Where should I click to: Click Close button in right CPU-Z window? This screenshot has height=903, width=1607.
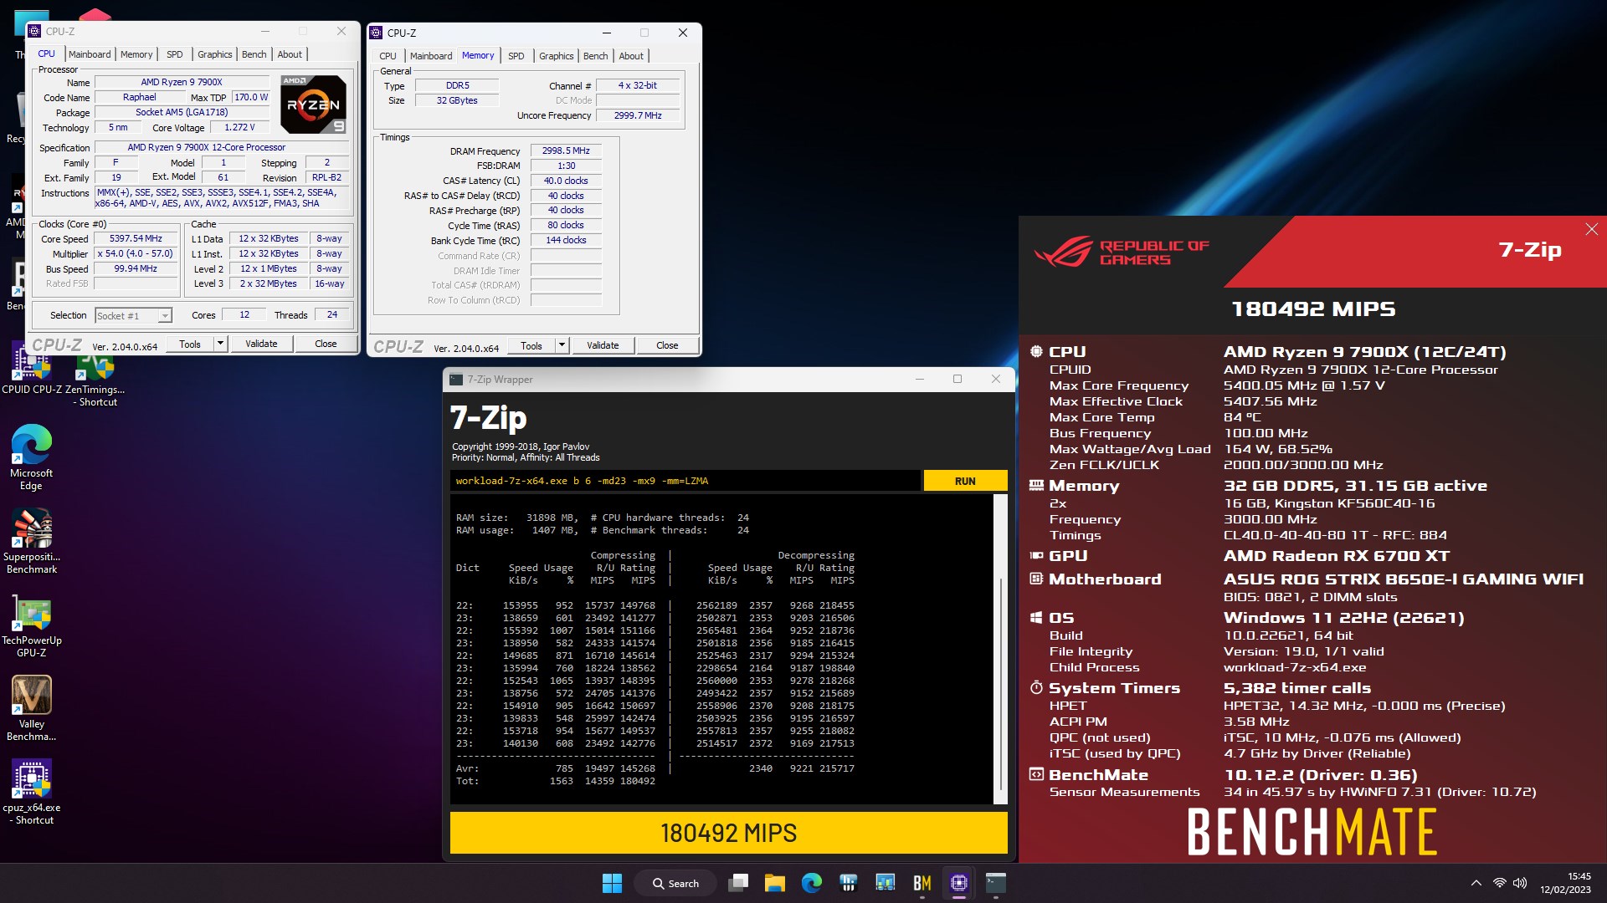(667, 345)
